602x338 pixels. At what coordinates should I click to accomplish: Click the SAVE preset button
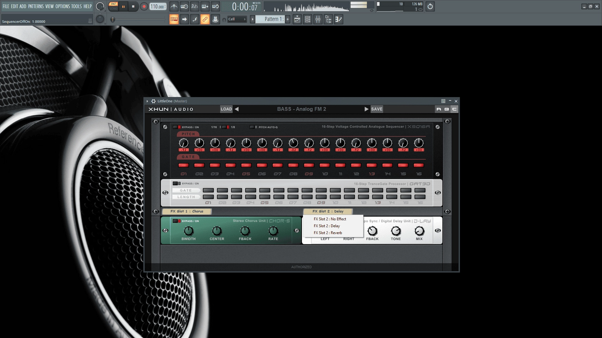click(x=377, y=109)
